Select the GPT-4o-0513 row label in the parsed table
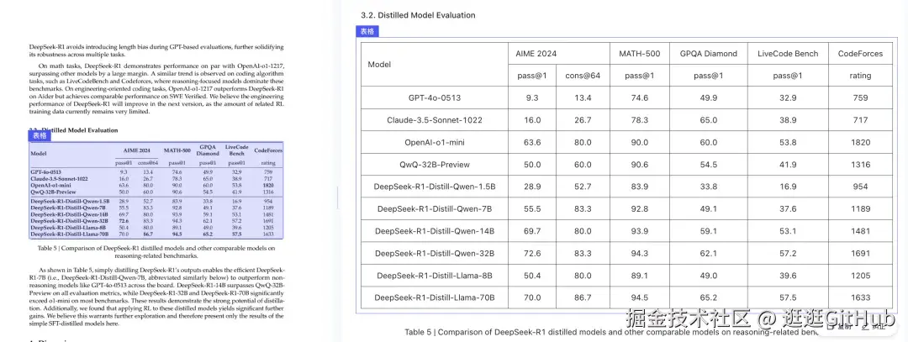This screenshot has width=908, height=342. [435, 97]
